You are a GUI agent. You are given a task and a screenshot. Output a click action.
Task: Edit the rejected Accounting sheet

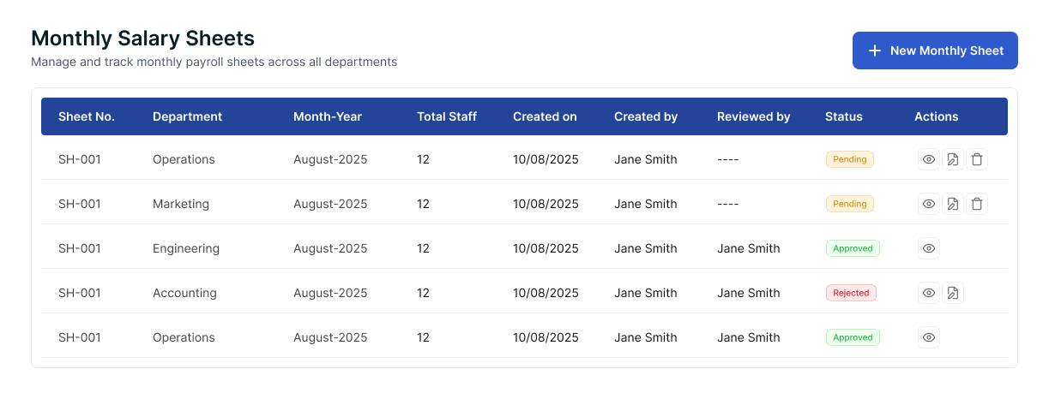(952, 293)
